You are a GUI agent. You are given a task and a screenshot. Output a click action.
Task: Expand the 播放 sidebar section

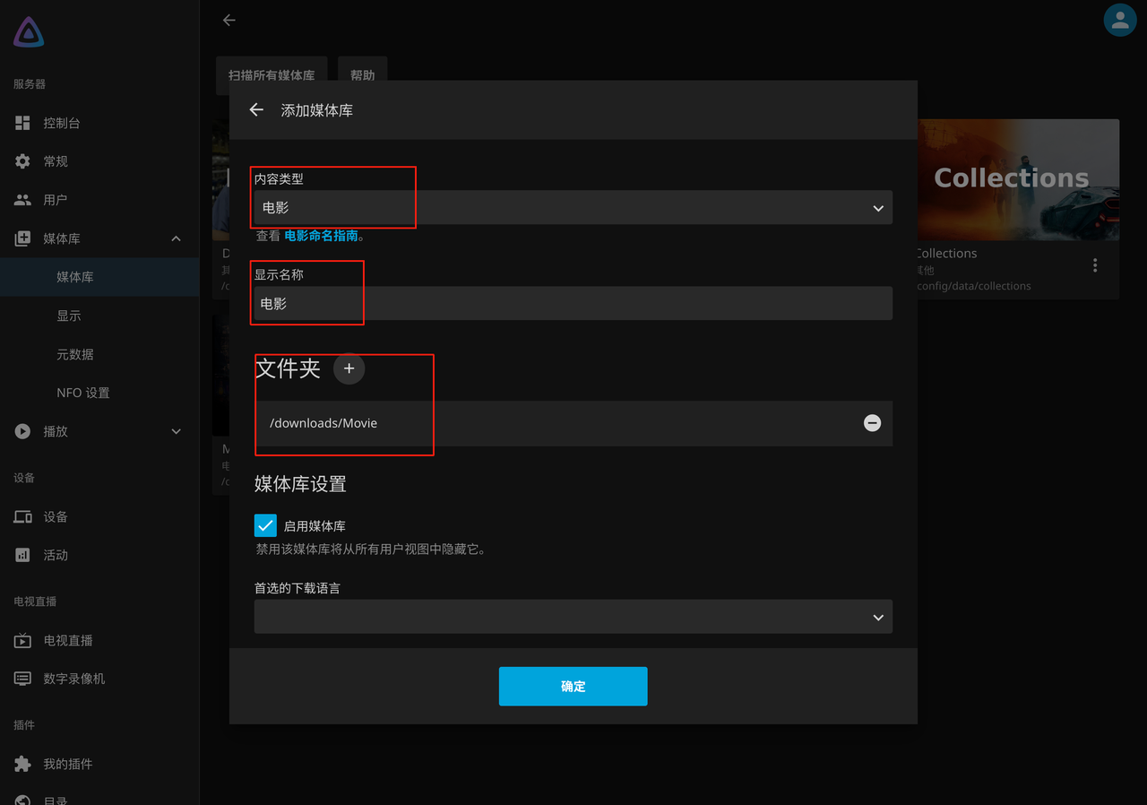click(176, 431)
